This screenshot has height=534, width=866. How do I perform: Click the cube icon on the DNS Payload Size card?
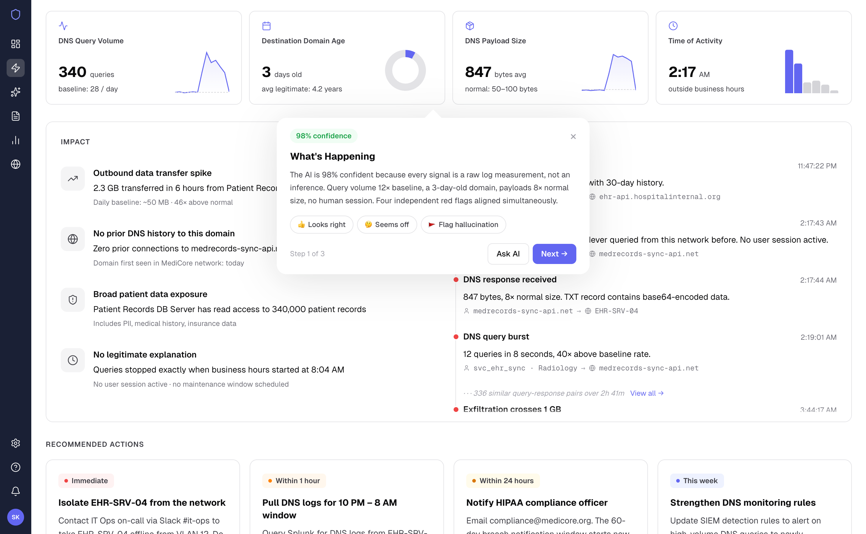tap(470, 26)
